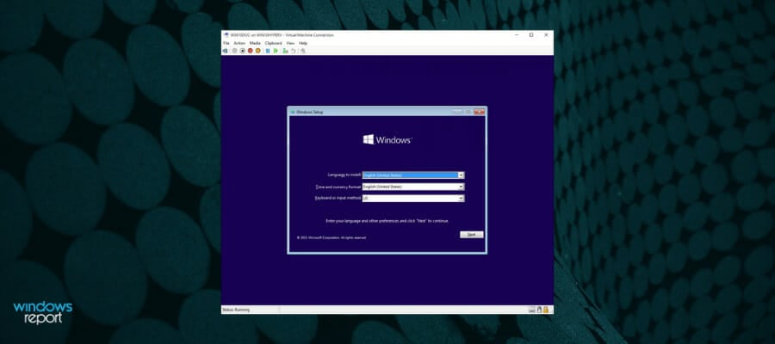Click Next in Windows Setup

point(472,235)
